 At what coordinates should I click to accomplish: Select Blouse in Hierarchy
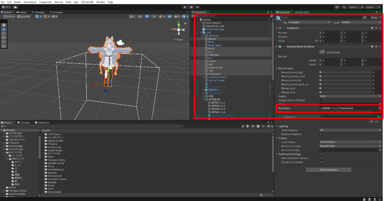pos(212,39)
